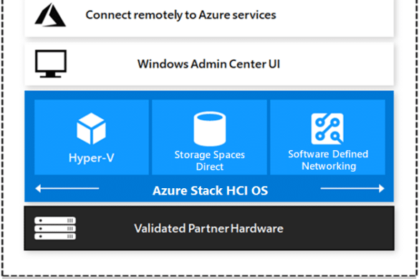Select the Storage Spaces Direct cylinder icon

(209, 129)
